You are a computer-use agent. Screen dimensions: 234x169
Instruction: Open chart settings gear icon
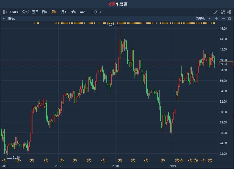(x=230, y=19)
